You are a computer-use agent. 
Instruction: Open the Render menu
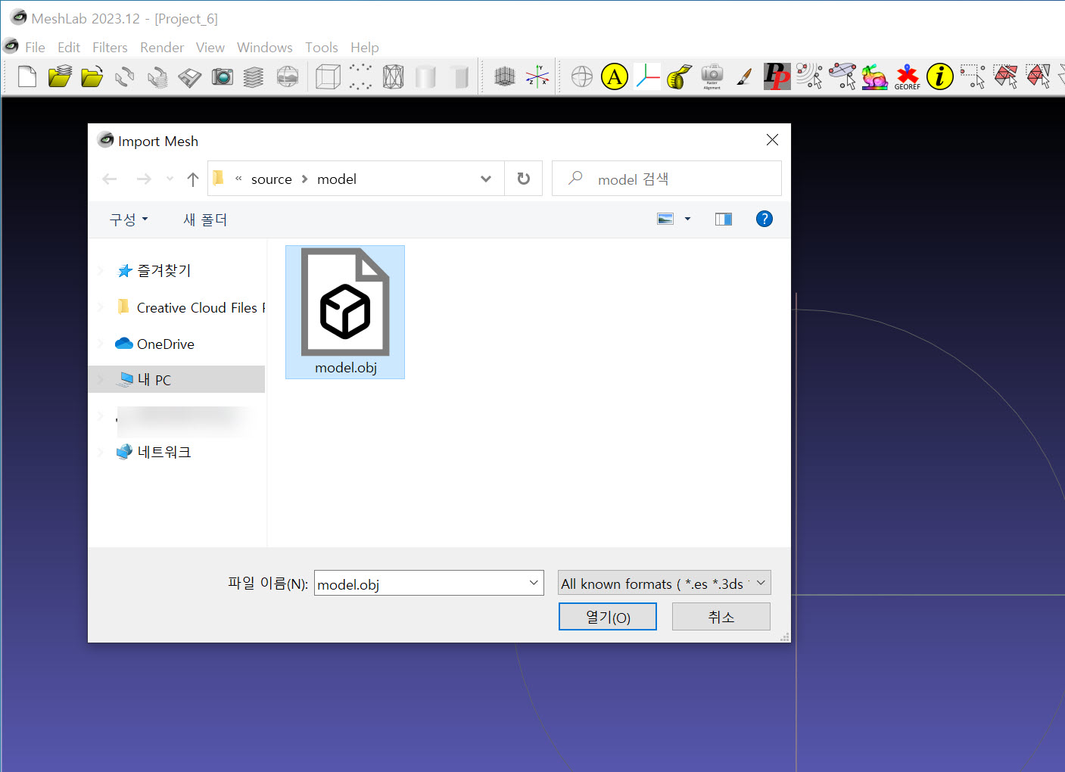point(162,47)
